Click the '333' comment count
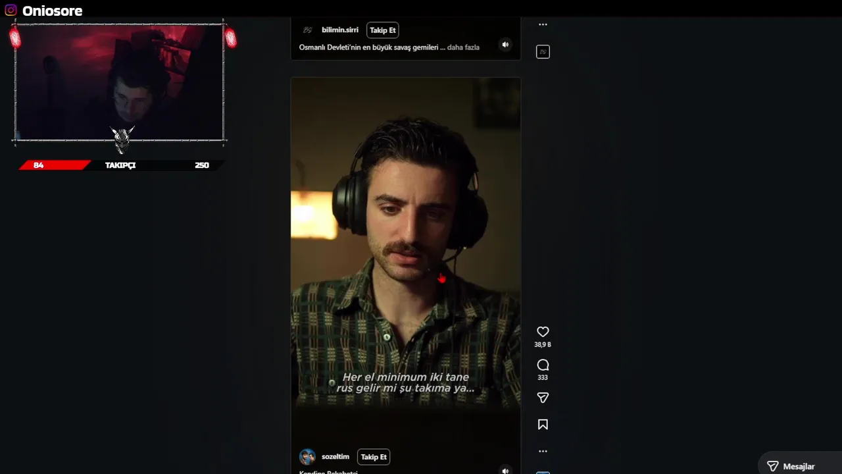Viewport: 842px width, 474px height. click(x=543, y=378)
